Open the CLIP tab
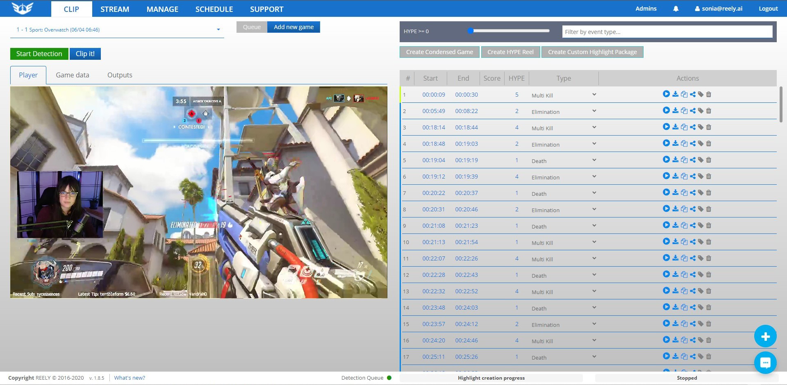 [71, 9]
